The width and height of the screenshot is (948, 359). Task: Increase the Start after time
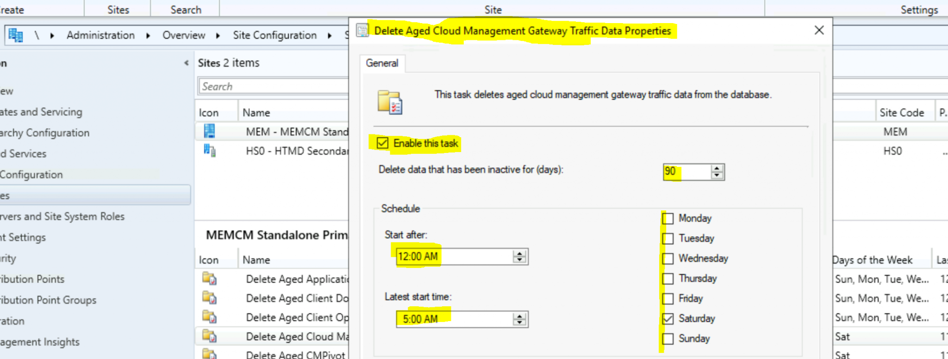pyautogui.click(x=520, y=253)
